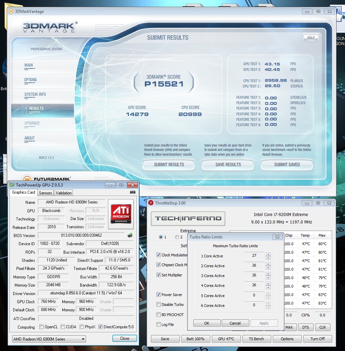Viewport: 345px width, 351px height.
Task: Close the Turbo Ratio Limits dialog
Action: (277, 237)
